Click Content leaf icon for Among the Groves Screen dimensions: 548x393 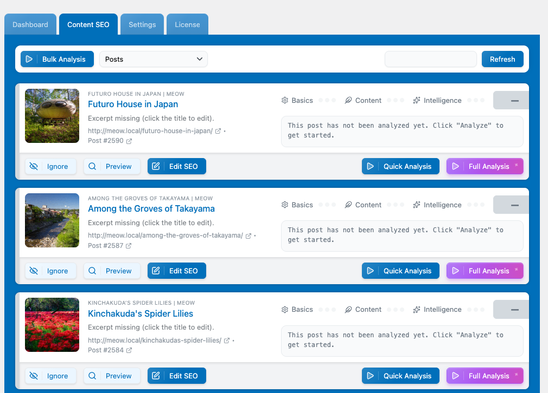coord(348,205)
